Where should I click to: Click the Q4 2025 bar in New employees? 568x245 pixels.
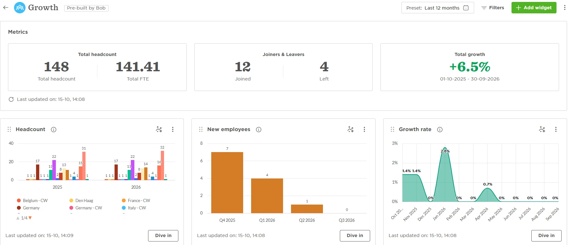pyautogui.click(x=227, y=183)
